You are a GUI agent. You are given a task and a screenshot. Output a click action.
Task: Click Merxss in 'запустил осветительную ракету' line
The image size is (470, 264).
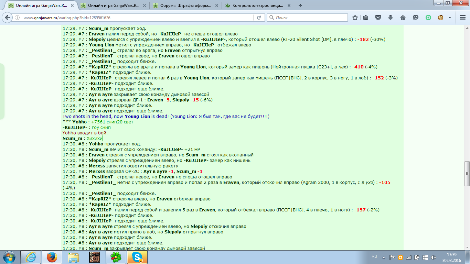(97, 166)
